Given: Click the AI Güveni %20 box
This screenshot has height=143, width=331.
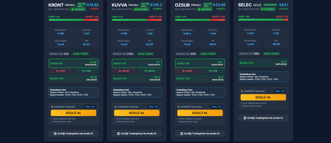Looking at the screenshot, I should [x=276, y=32].
